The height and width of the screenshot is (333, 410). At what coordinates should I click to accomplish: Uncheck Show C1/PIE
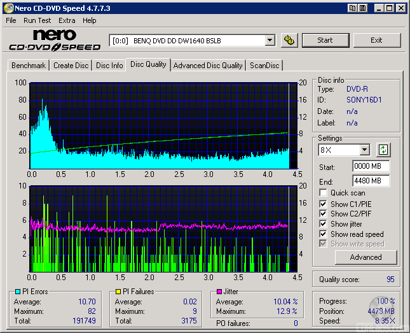coord(324,204)
